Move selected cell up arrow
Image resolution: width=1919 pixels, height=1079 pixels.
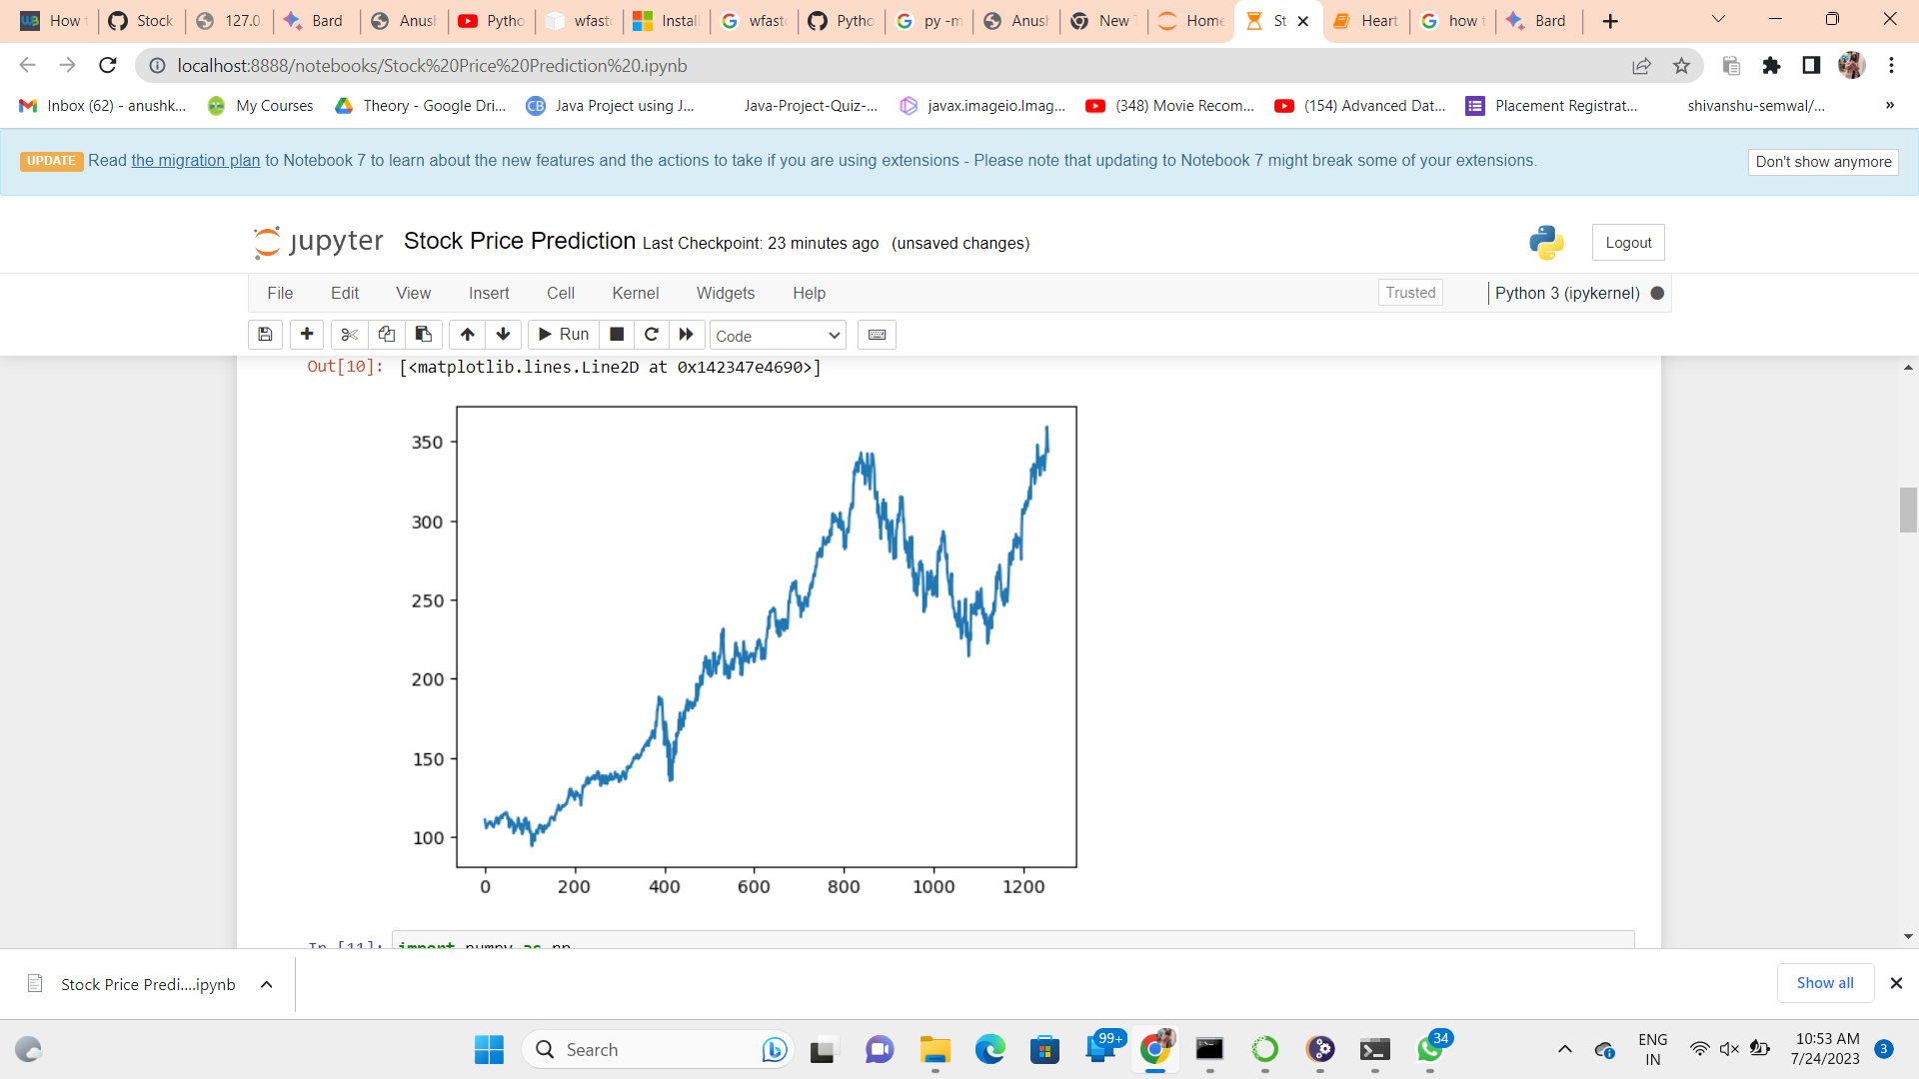tap(467, 335)
